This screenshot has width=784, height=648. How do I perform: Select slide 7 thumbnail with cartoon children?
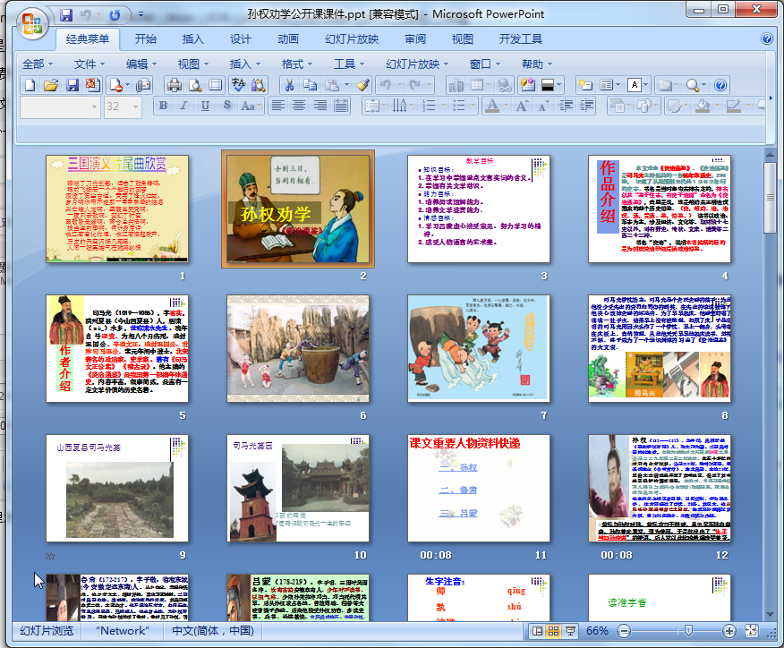(x=479, y=348)
